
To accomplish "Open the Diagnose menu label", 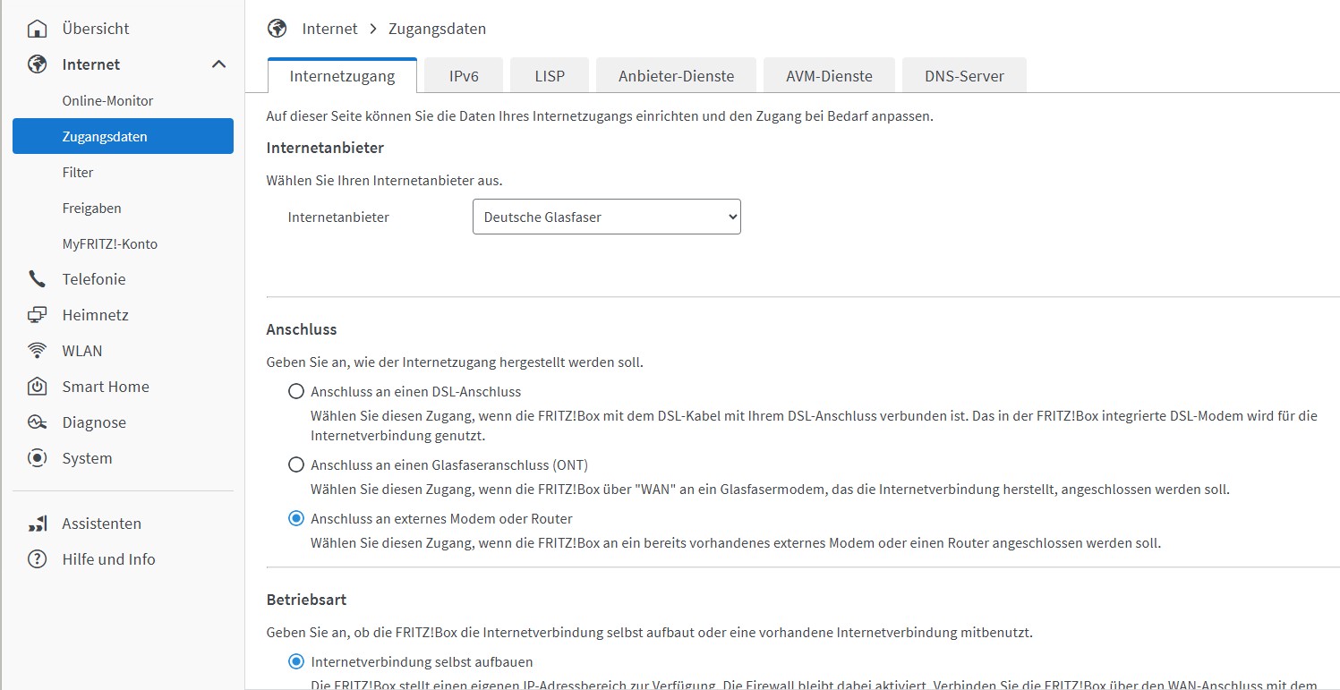I will click(94, 422).
